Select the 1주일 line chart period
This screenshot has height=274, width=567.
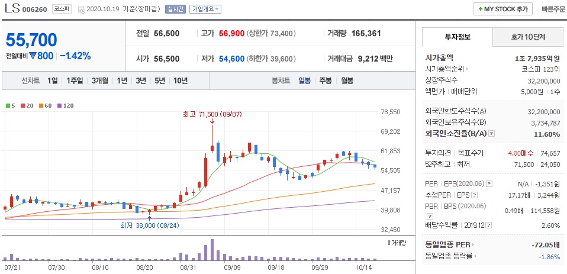click(x=75, y=80)
